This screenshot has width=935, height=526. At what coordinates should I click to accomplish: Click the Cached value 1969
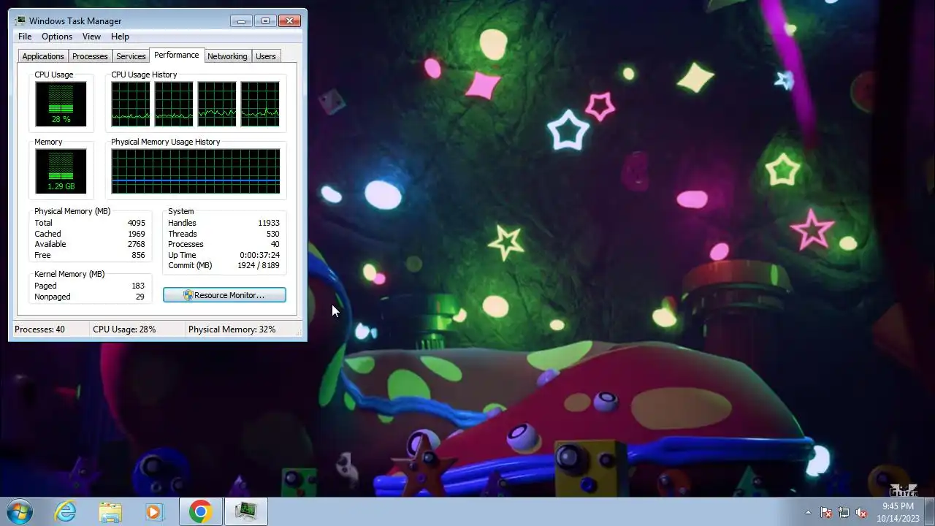click(x=136, y=234)
